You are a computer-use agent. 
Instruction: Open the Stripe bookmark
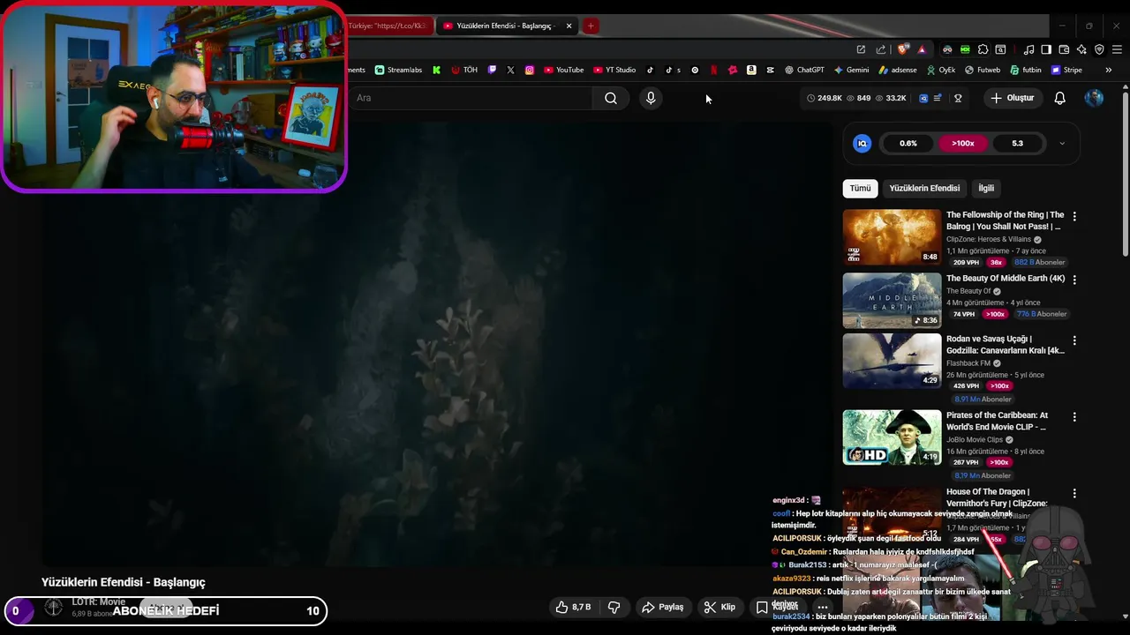[1066, 70]
